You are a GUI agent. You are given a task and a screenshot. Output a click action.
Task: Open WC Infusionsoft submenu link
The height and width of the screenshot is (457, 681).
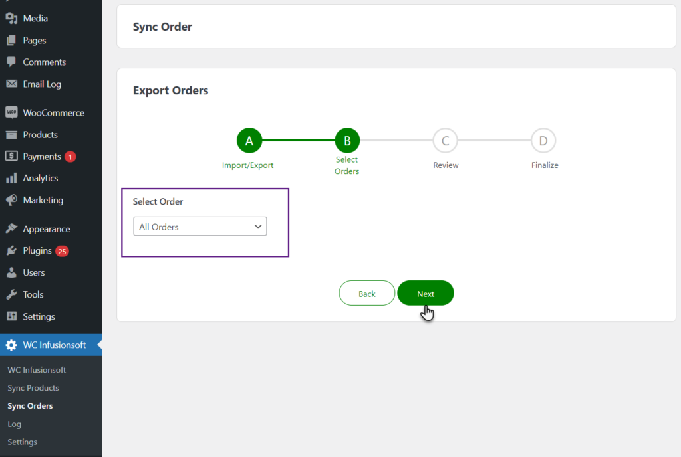(37, 370)
